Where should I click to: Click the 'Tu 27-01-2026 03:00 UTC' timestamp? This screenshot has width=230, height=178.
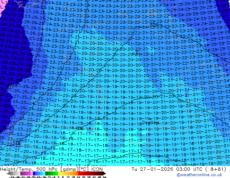168,169
